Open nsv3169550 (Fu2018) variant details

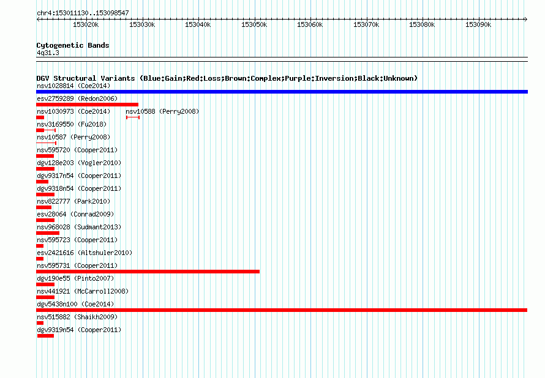click(72, 124)
